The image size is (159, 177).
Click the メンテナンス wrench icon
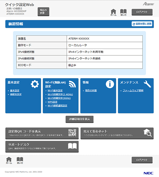[x=147, y=84]
